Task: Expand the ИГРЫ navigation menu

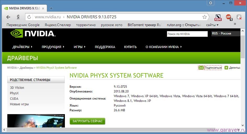Action: point(80,47)
